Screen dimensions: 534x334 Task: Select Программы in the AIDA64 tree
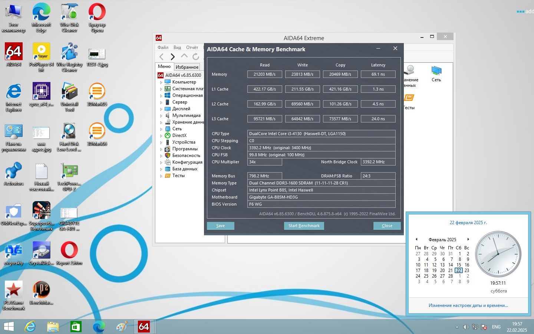185,149
